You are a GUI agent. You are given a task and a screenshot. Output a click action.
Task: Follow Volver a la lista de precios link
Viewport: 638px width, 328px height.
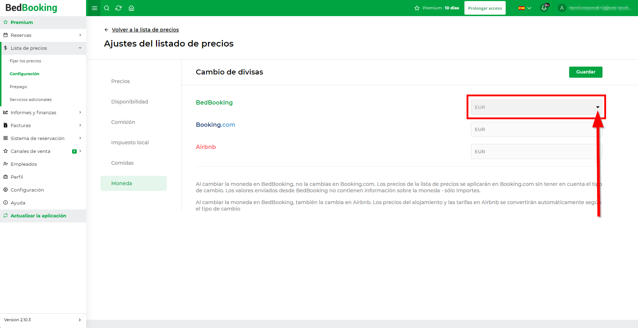(145, 30)
